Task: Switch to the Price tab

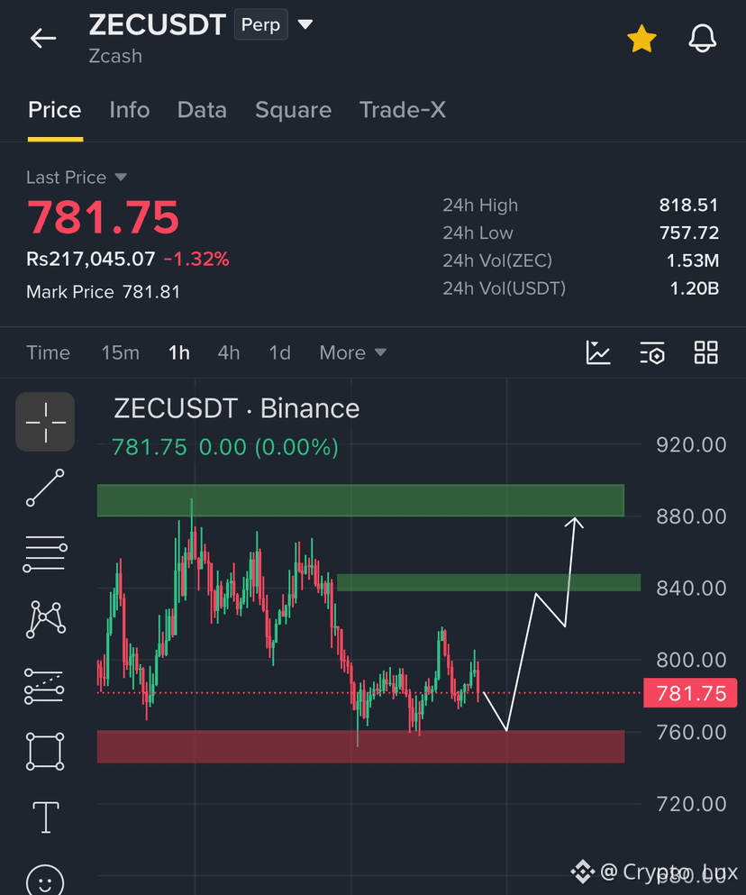Action: pos(55,110)
